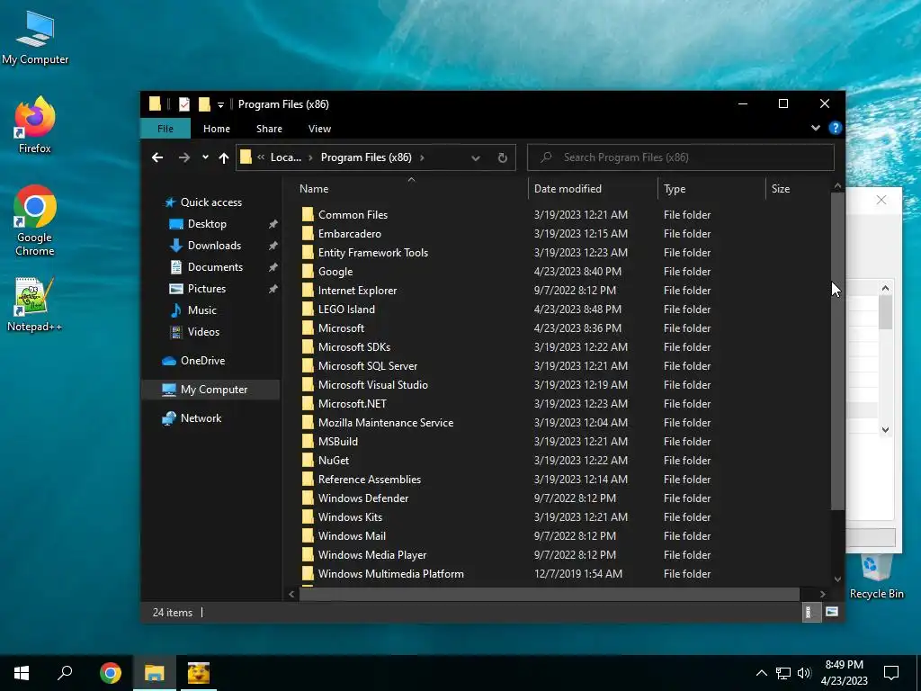Open the File ribbon tab
921x691 pixels.
click(165, 129)
